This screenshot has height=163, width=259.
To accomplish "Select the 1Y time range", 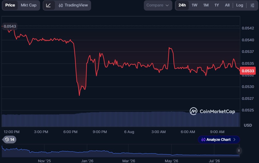I will 217,5.
